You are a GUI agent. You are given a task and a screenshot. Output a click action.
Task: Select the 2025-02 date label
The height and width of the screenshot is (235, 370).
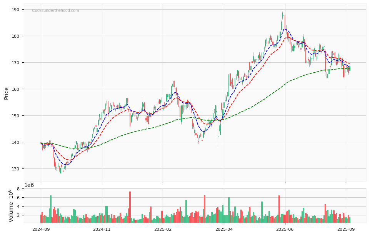point(163,229)
